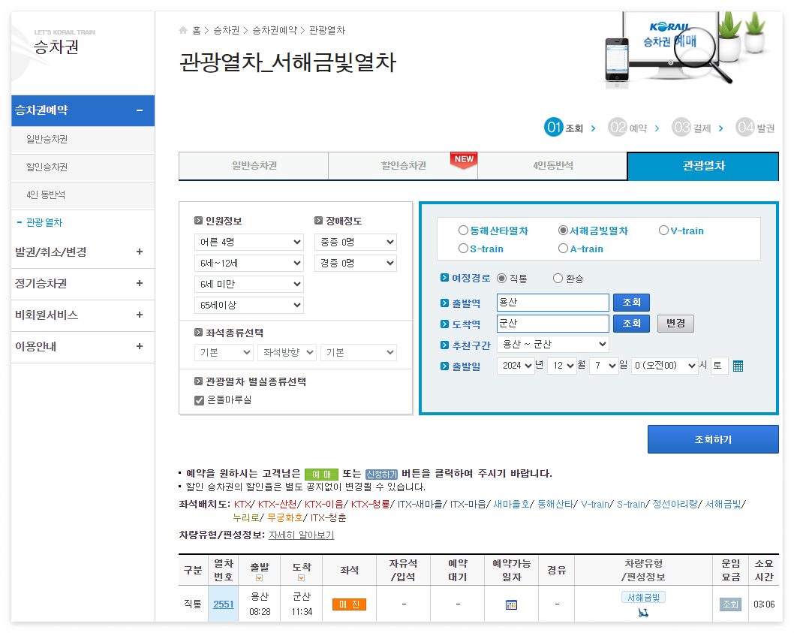Choose 직통 journey route option
Viewport: 794px width, 633px height.
point(502,279)
